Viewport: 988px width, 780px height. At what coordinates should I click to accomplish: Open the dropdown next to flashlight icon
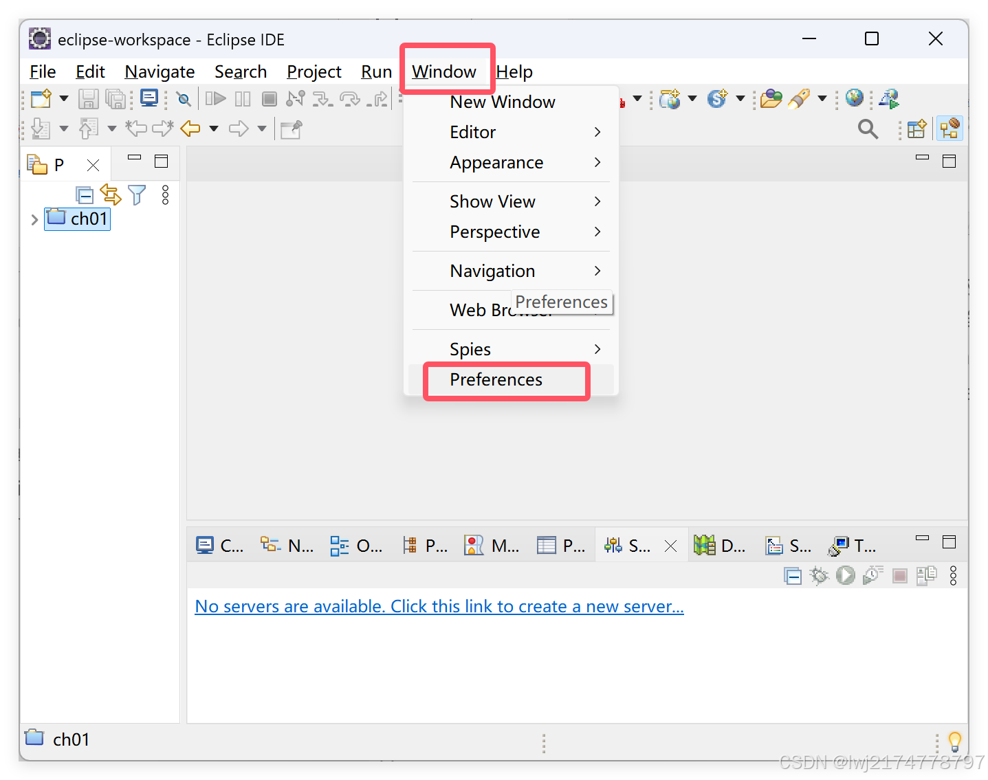pos(822,99)
